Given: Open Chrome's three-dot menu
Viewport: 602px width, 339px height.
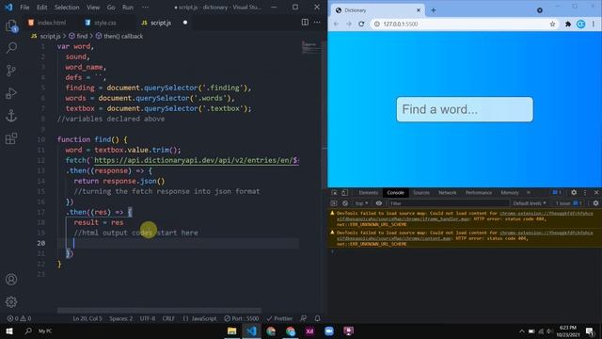Looking at the screenshot, I should (594, 24).
